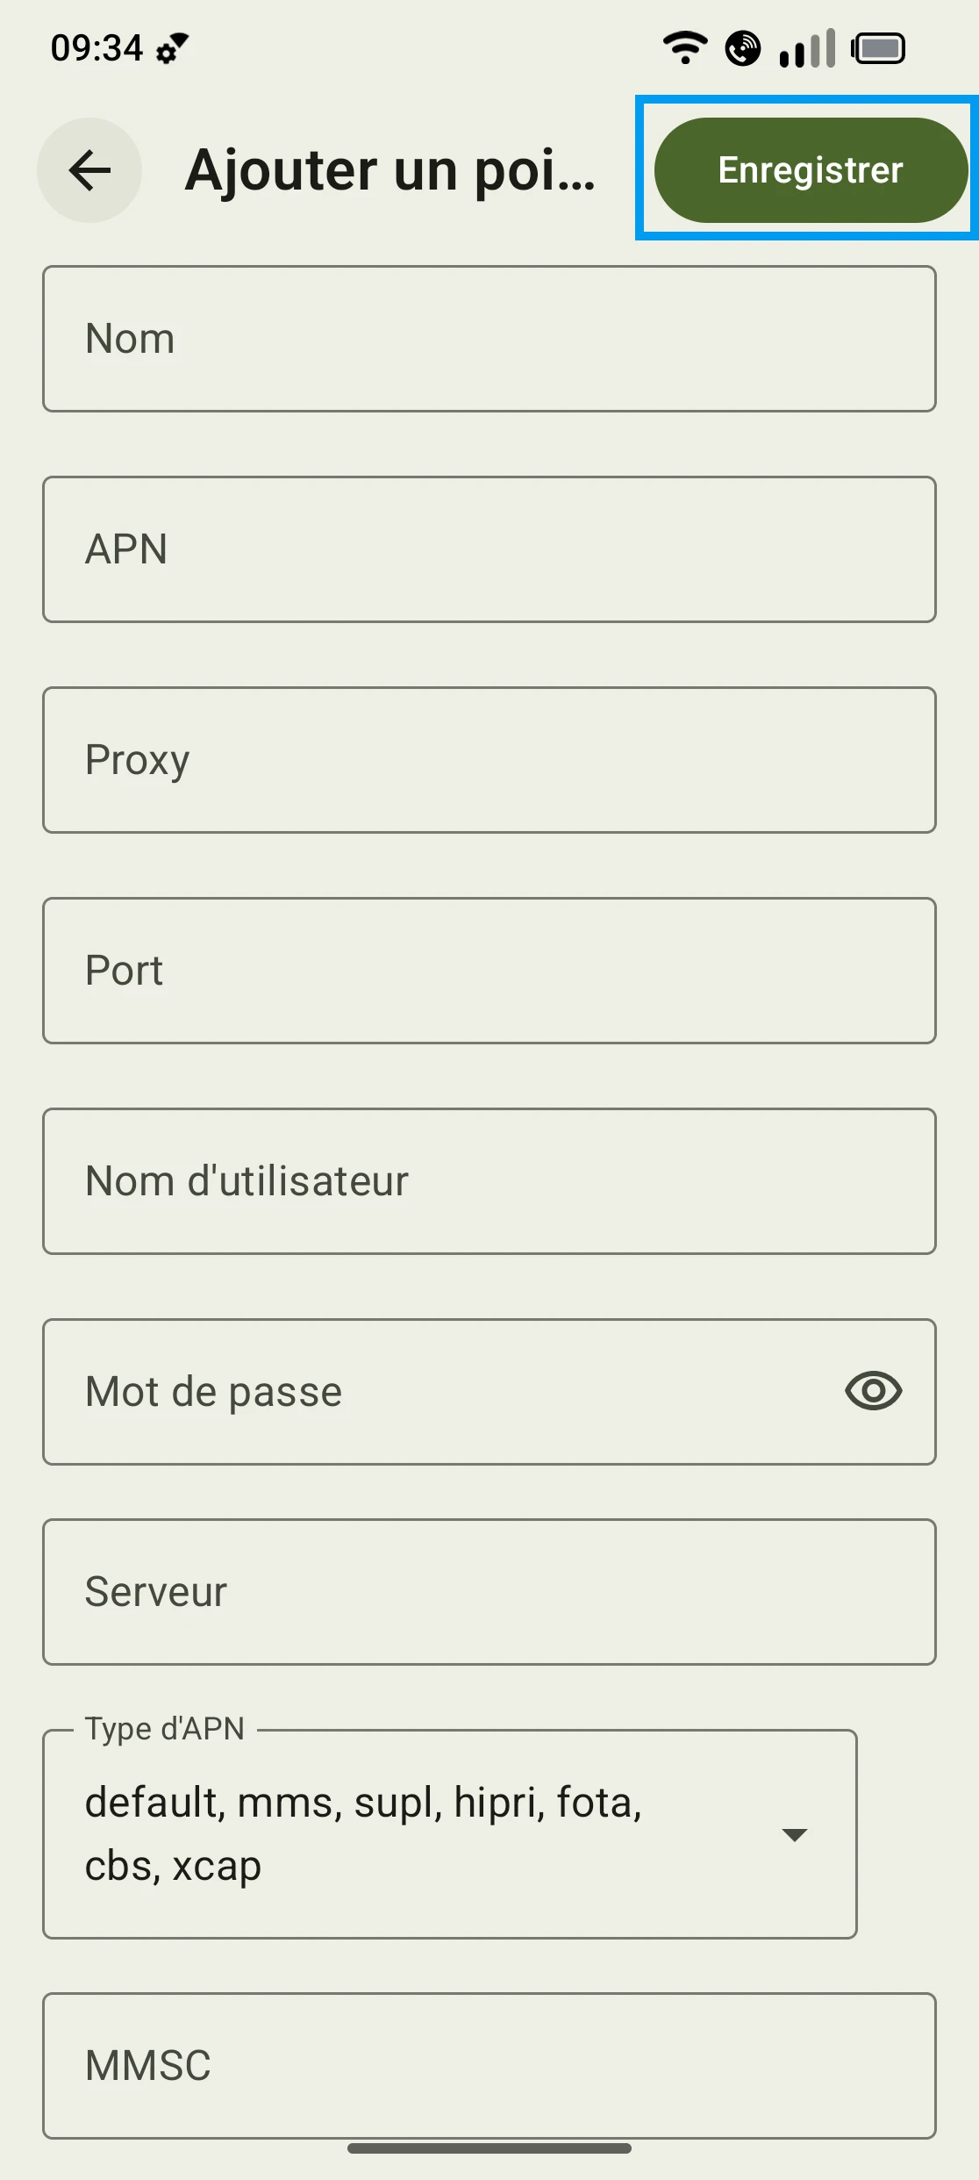Tap the Wi-Fi calling status icon

click(x=743, y=48)
